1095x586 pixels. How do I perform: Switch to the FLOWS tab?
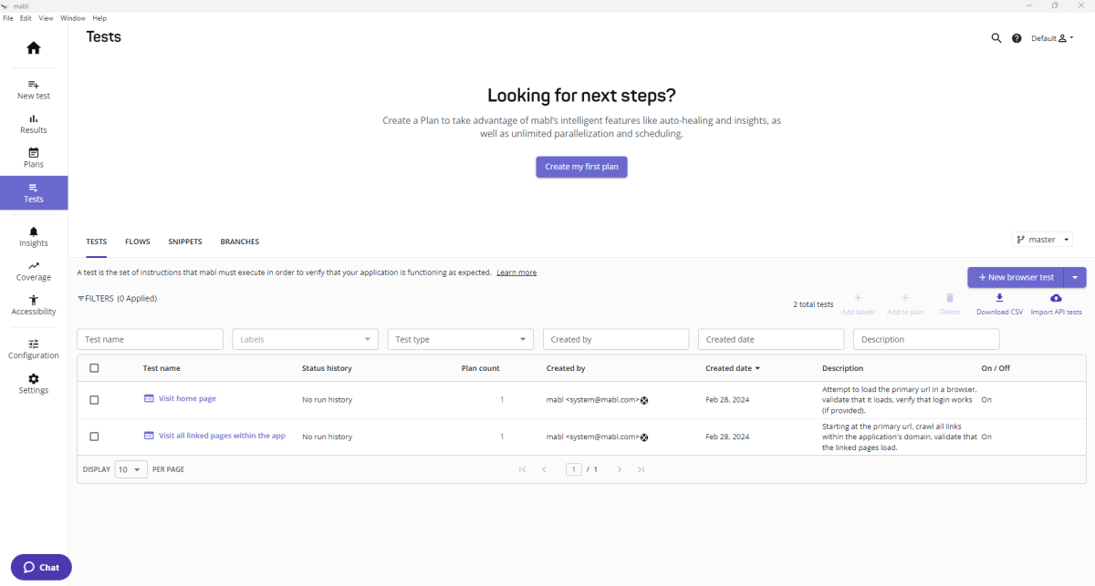(137, 241)
